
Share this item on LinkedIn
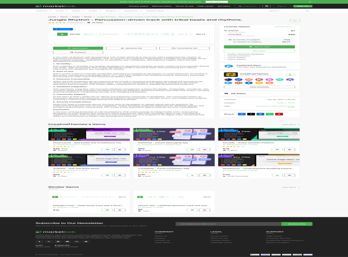coord(260,114)
